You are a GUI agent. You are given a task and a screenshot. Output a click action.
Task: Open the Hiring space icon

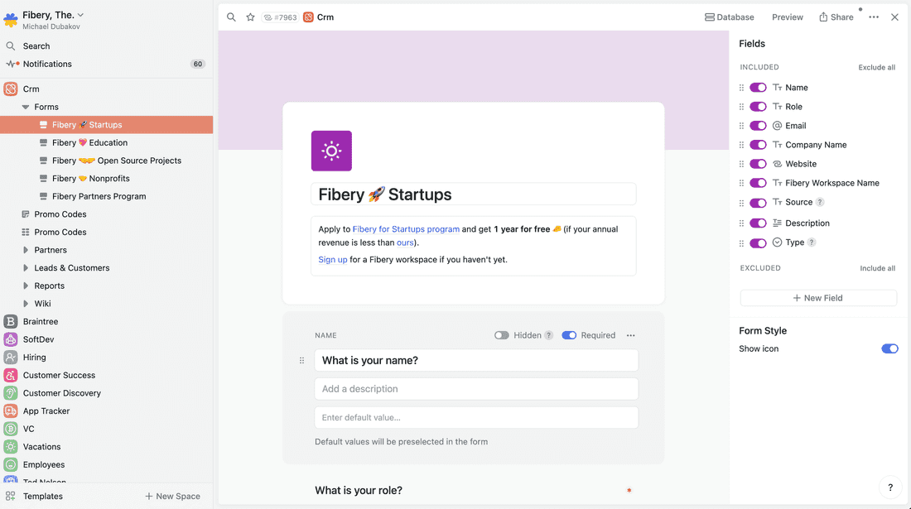pyautogui.click(x=10, y=357)
